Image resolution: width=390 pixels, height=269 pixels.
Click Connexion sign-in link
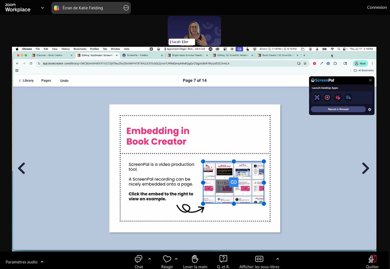[x=377, y=7]
